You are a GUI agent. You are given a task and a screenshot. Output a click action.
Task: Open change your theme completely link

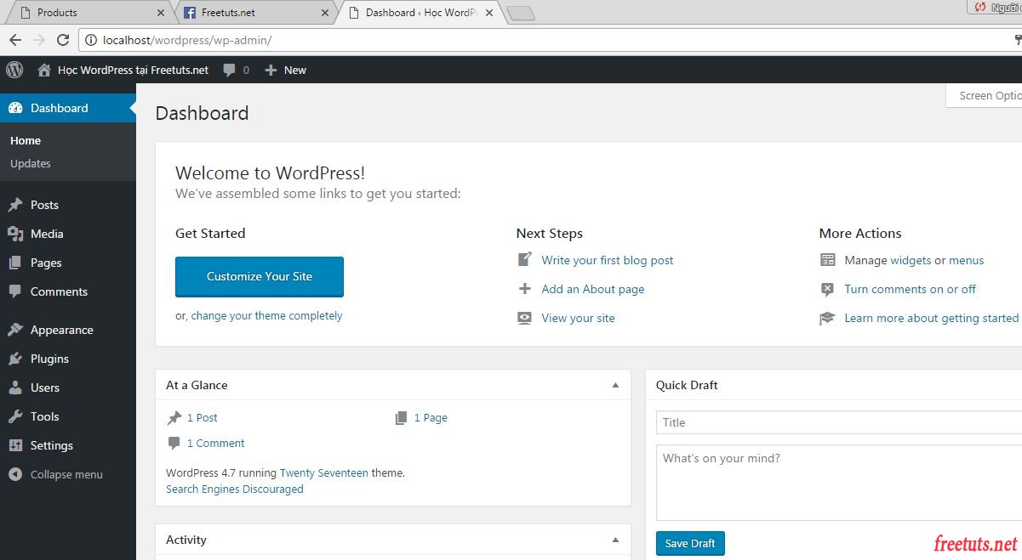(266, 315)
